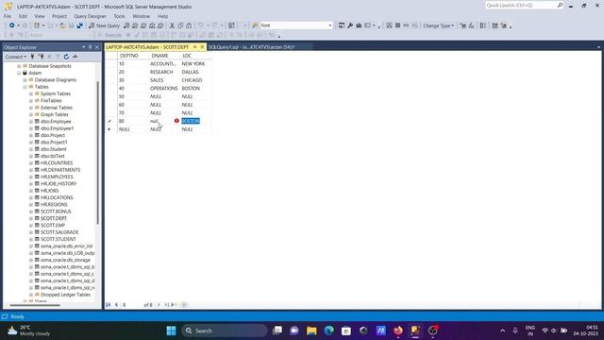The width and height of the screenshot is (604, 340).
Task: Open the Connect dropdown in Object Explorer
Action: pyautogui.click(x=16, y=57)
